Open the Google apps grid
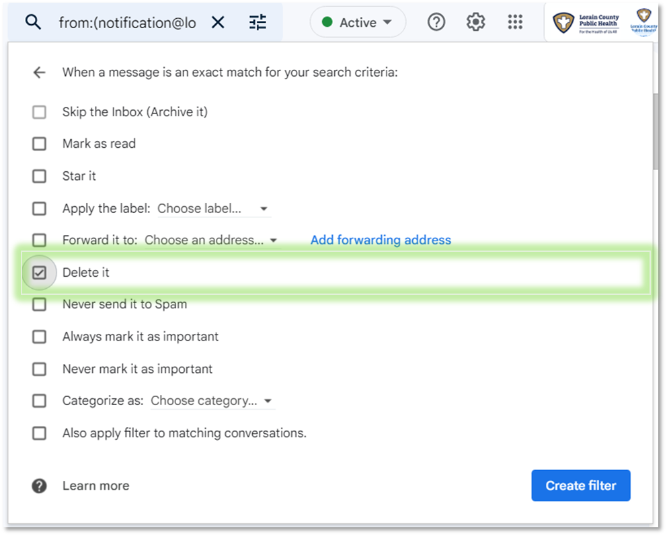The width and height of the screenshot is (667, 536). point(515,22)
